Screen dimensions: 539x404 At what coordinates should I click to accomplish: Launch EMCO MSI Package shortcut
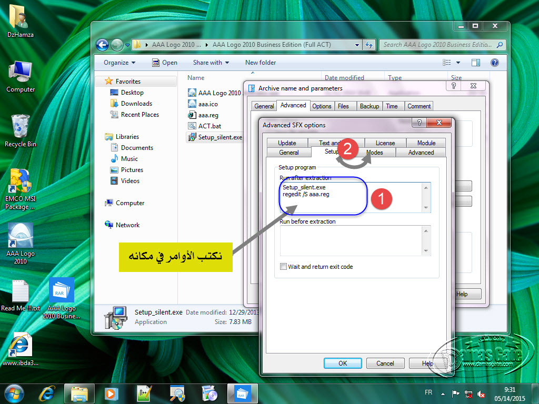coord(21,189)
